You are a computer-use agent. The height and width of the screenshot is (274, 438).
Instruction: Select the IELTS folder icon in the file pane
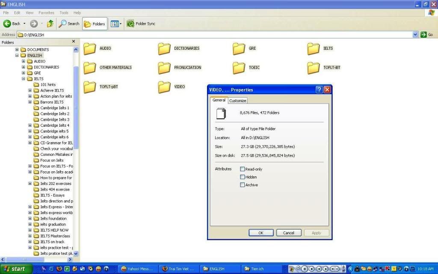314,49
